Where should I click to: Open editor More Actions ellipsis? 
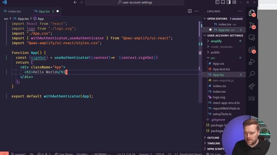point(196,11)
